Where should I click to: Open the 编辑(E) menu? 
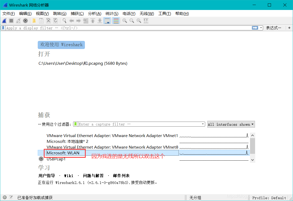click(x=25, y=14)
